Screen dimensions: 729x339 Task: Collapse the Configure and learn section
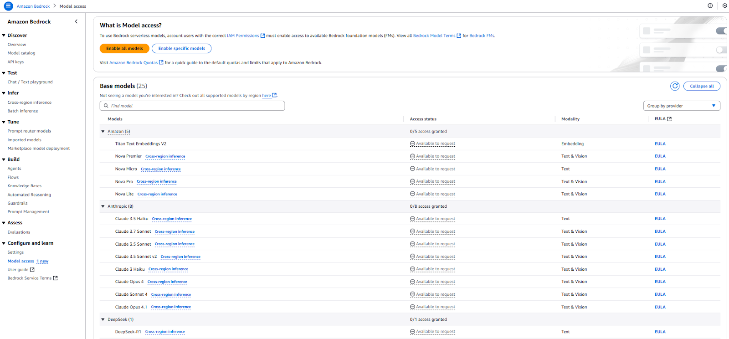coord(4,243)
